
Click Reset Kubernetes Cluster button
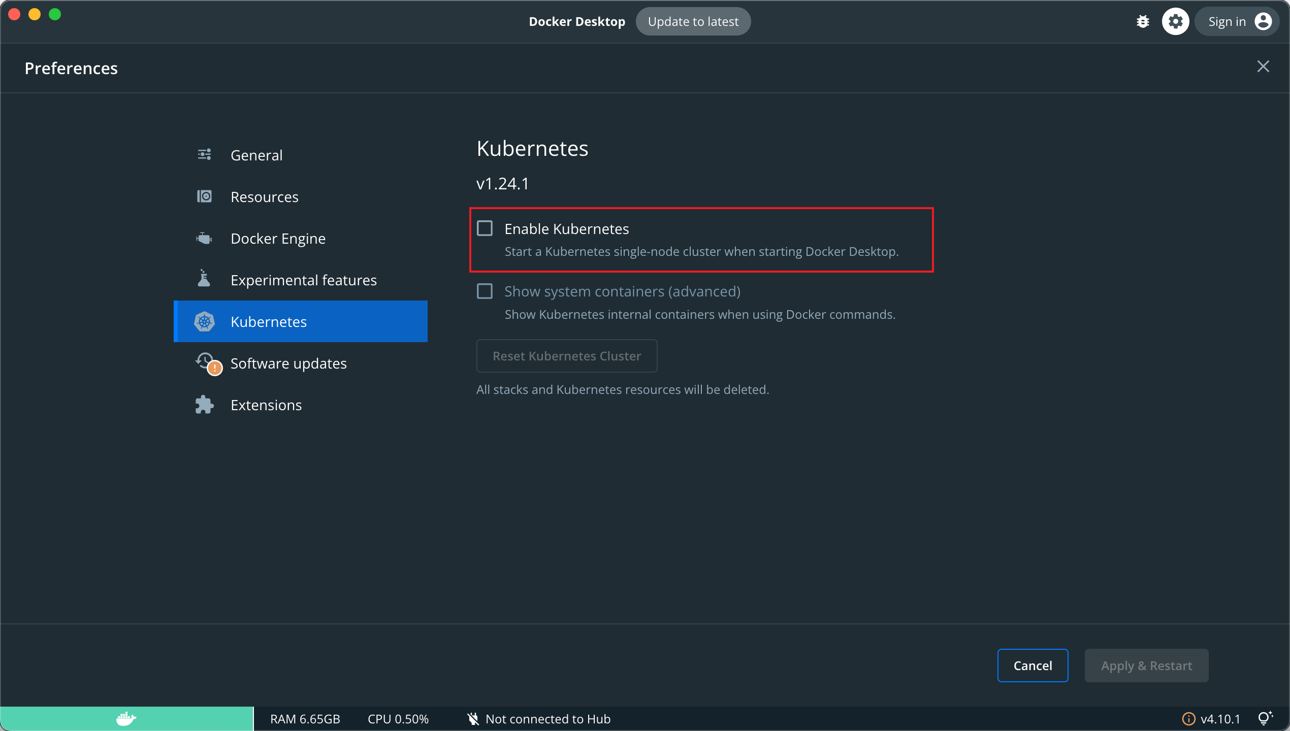(566, 355)
